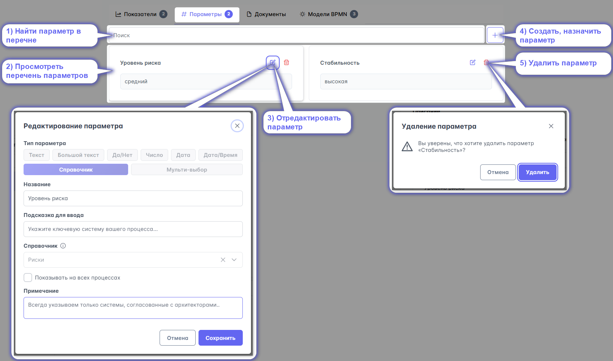Enable Показывать на всех процессах checkbox

tap(28, 278)
